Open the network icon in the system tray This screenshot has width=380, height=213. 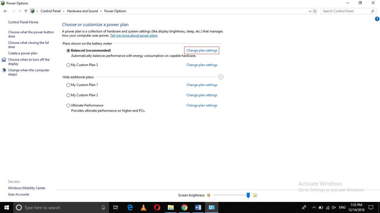coord(327,207)
